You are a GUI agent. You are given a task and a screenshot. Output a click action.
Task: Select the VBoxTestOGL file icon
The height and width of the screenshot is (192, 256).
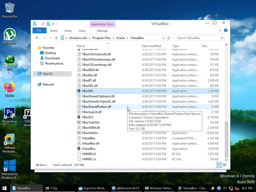click(x=79, y=122)
